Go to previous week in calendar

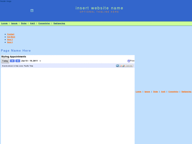(12, 61)
